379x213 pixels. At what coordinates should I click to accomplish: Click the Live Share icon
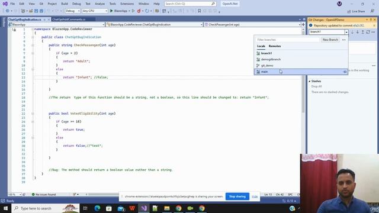(x=349, y=11)
